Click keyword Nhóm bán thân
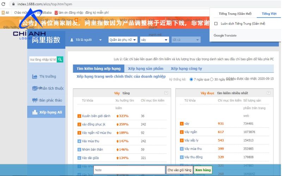The width and height of the screenshot is (282, 176). coord(92,149)
